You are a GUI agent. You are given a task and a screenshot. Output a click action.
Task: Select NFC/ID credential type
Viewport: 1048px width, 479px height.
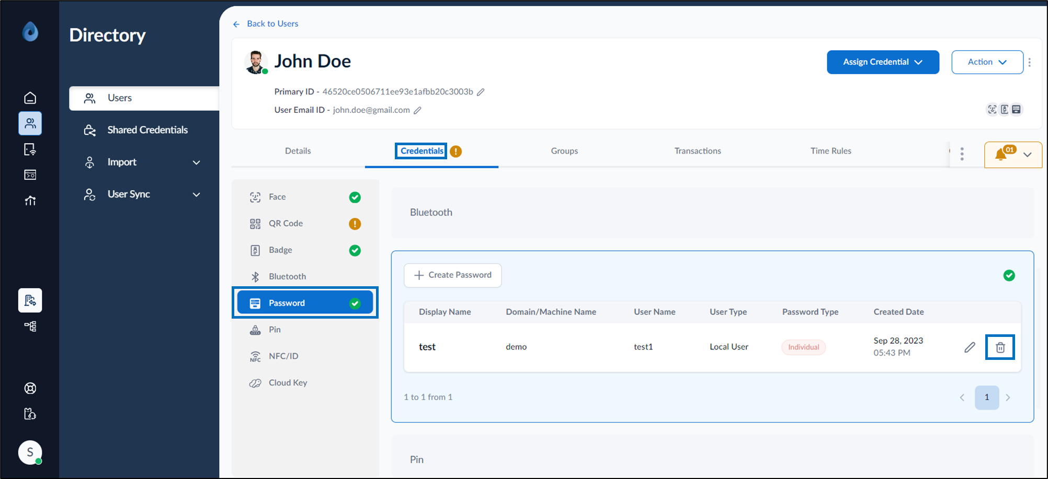(x=305, y=356)
